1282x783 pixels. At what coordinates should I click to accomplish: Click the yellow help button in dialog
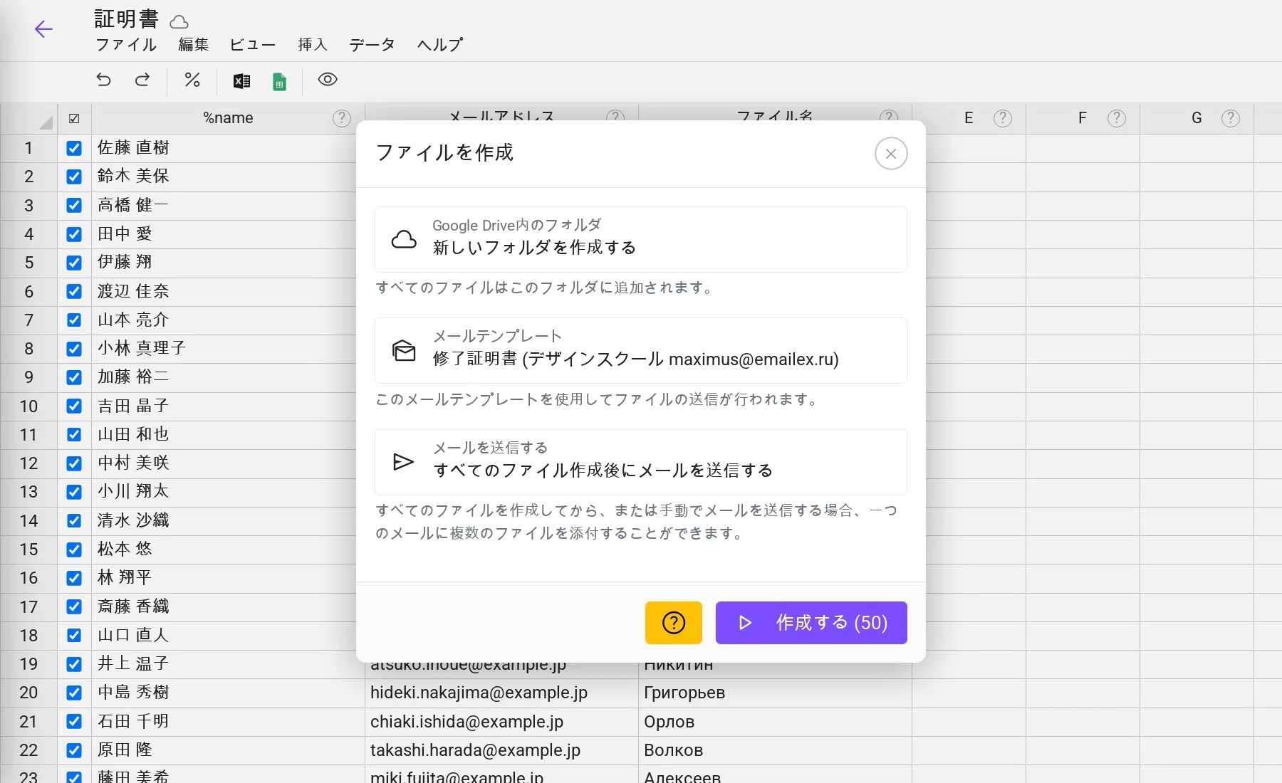[x=674, y=623]
